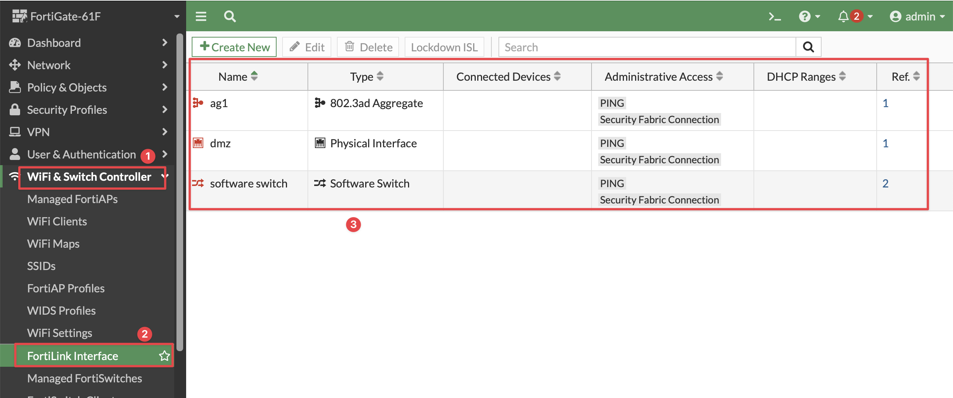The image size is (953, 398).
Task: Sort table by Name column
Action: click(238, 77)
